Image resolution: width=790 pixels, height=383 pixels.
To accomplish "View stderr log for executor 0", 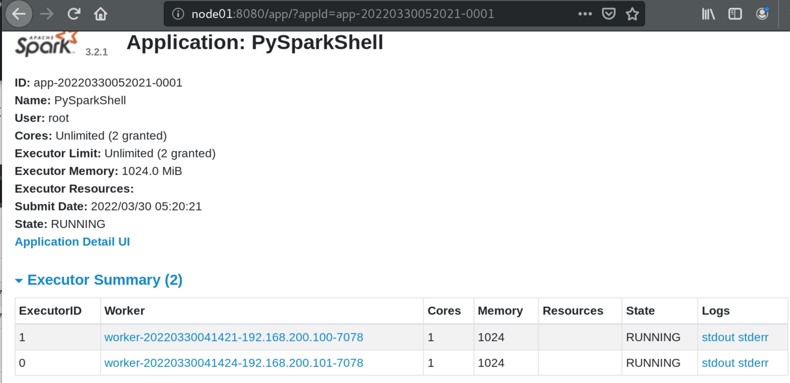I will [x=753, y=363].
